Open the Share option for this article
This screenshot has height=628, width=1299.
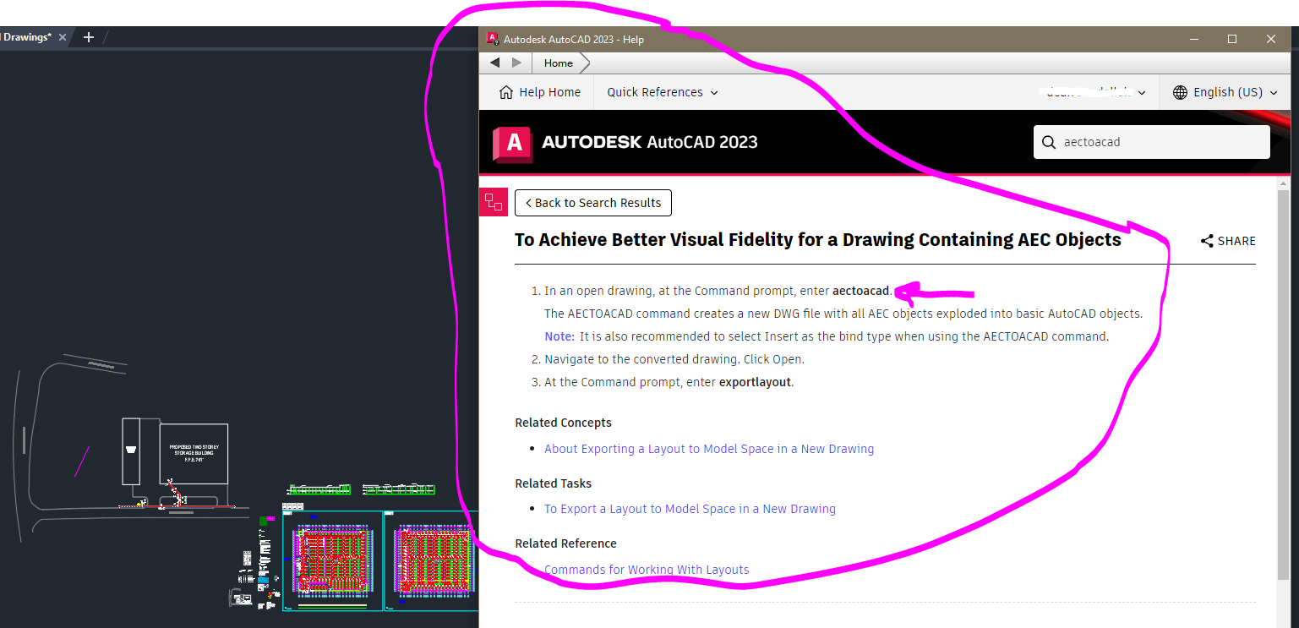tap(1228, 241)
